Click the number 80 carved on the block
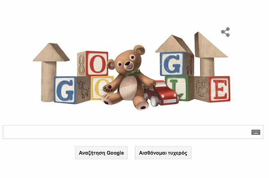The width and height of the screenshot is (269, 178). coord(82,64)
